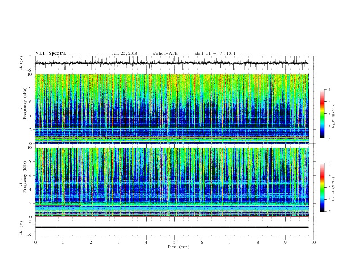This screenshot has width=353, height=272.
Task: Select the "Jan. 20, 2018" date text
Action: (124, 53)
